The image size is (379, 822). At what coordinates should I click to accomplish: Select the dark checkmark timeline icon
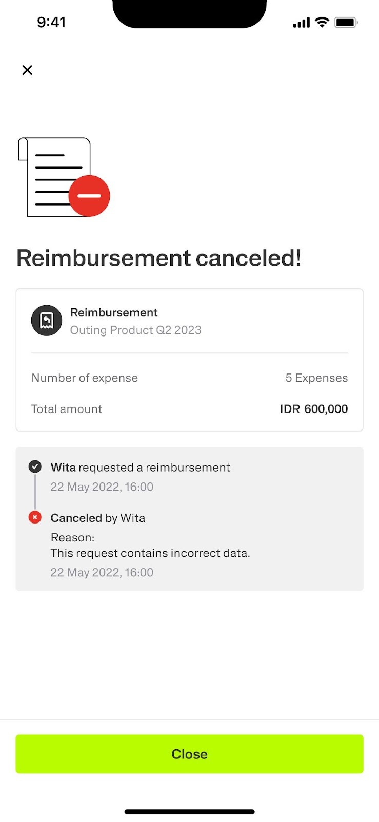pos(35,466)
